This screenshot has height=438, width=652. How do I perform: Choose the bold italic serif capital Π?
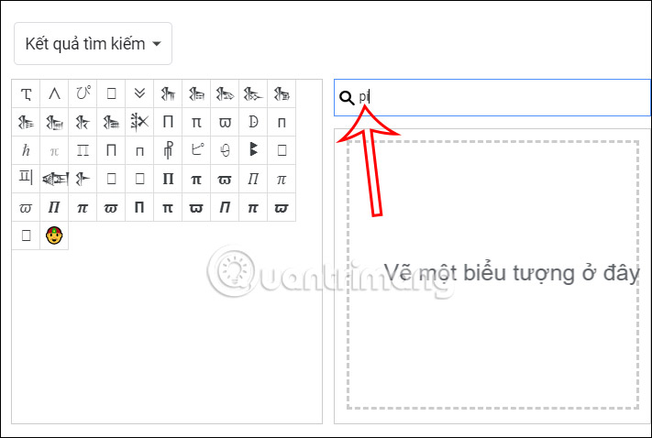54,207
